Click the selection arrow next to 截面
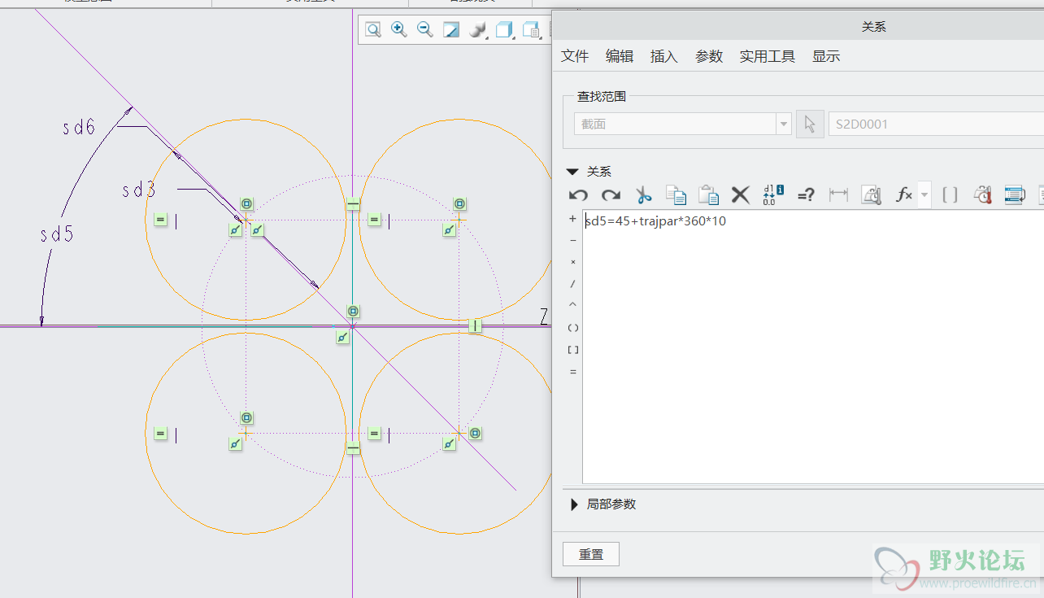Screen dimensions: 1044x598 pyautogui.click(x=810, y=124)
